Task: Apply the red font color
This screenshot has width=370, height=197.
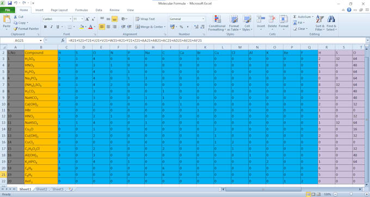Action: (90, 27)
